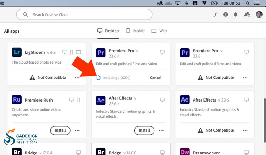Image resolution: width=266 pixels, height=155 pixels.
Task: Open Spotlight search in menu bar
Action: [248, 3]
